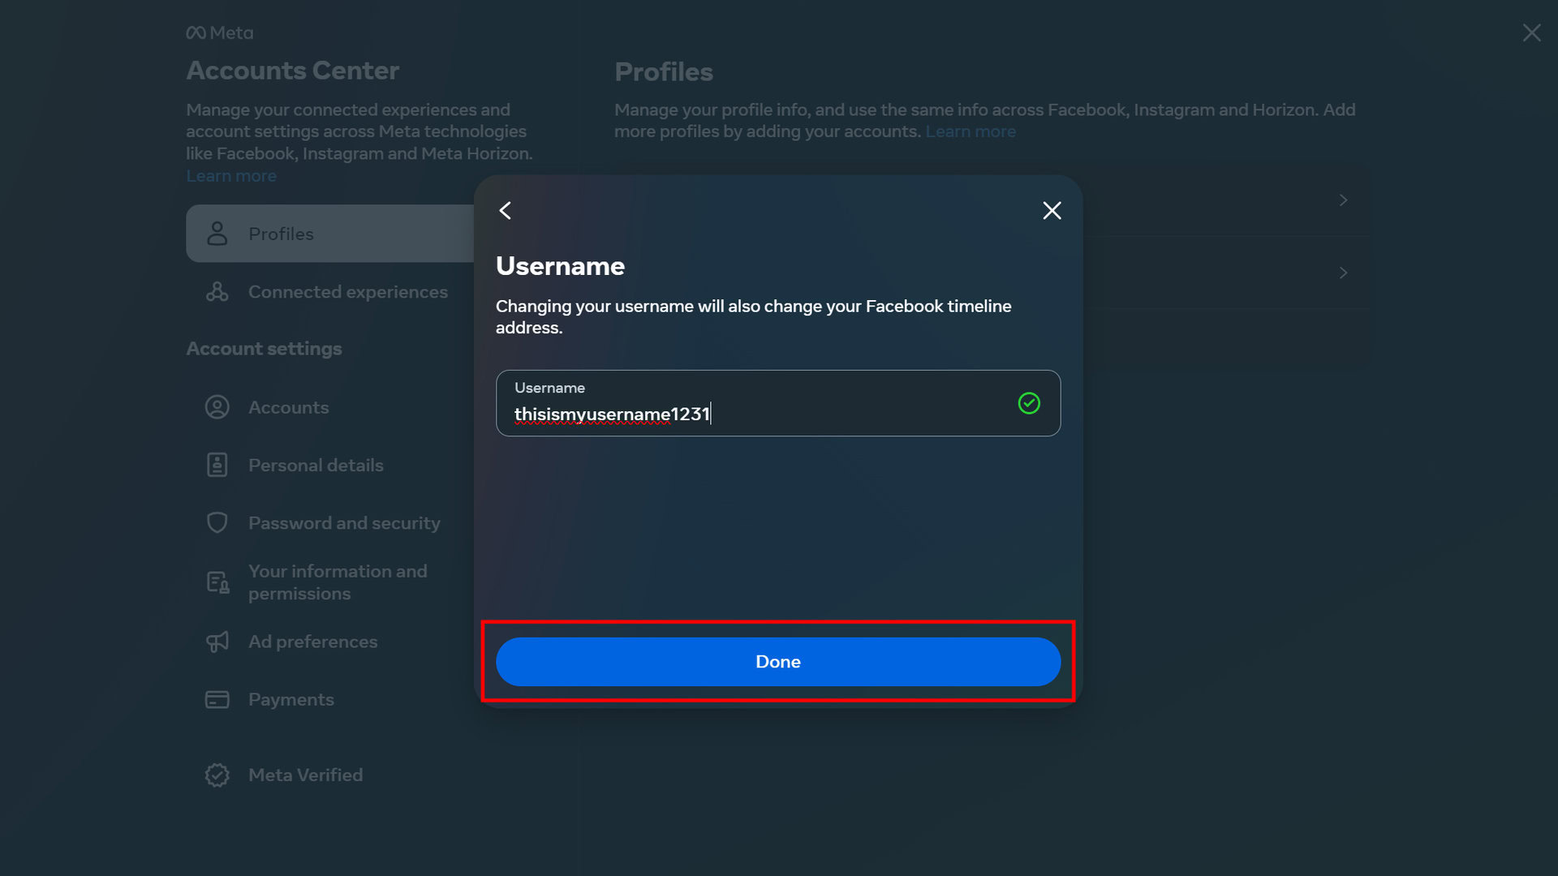Click the back arrow in Username dialog
This screenshot has height=876, width=1558.
tap(505, 211)
